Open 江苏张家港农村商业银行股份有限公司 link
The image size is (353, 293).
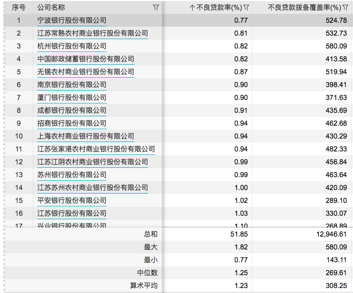point(96,149)
